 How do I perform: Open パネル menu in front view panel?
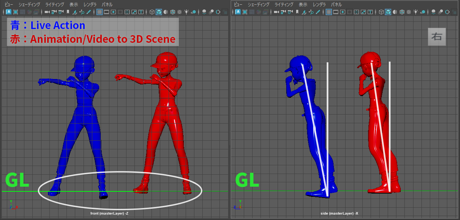coord(107,5)
